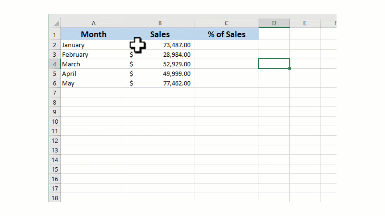Viewport: 385px width, 216px height.
Task: Select column C header
Action: click(x=226, y=23)
